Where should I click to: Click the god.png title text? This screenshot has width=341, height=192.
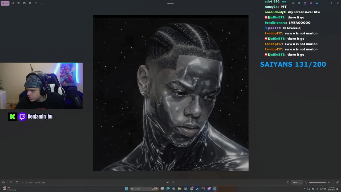(170, 3)
